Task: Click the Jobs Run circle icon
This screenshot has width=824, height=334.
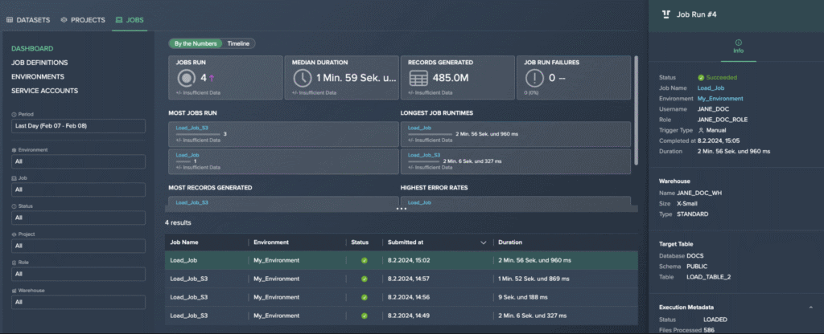Action: coord(186,78)
